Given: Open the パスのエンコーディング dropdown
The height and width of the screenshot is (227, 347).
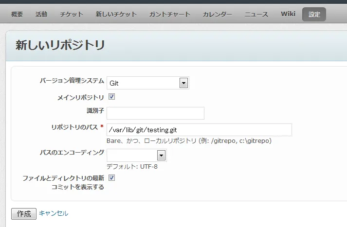Looking at the screenshot, I should click(x=136, y=156).
